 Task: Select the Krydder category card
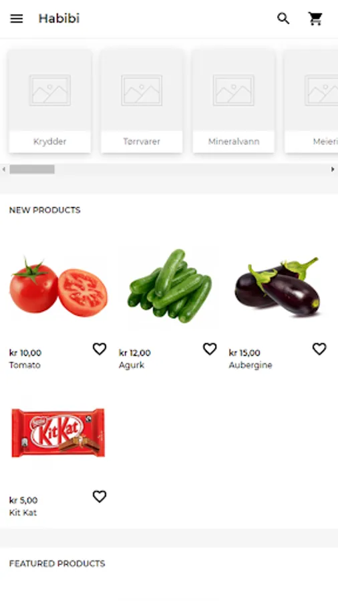pos(50,102)
